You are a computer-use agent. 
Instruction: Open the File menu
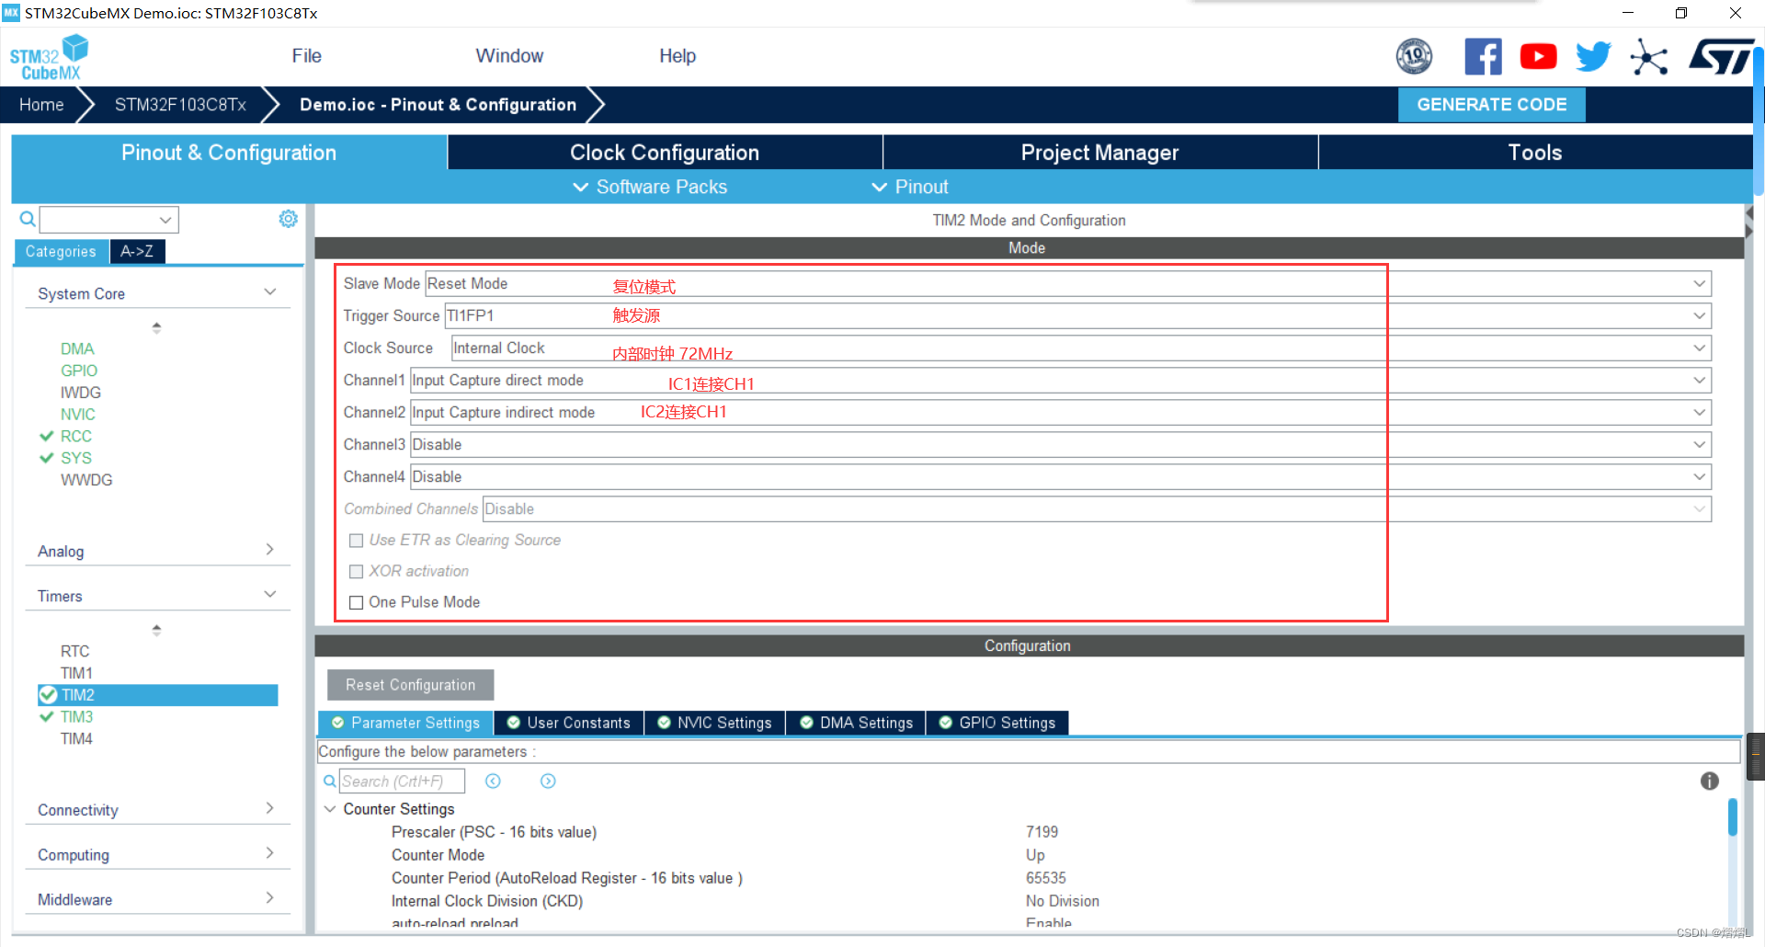click(307, 56)
